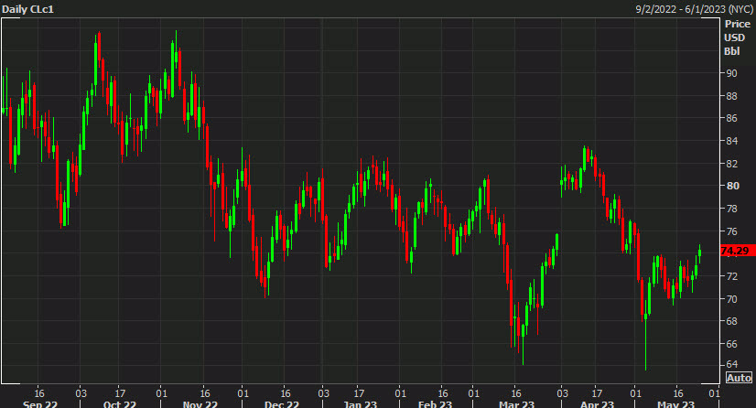
Task: Click the Bbl unit label
Action: [732, 51]
